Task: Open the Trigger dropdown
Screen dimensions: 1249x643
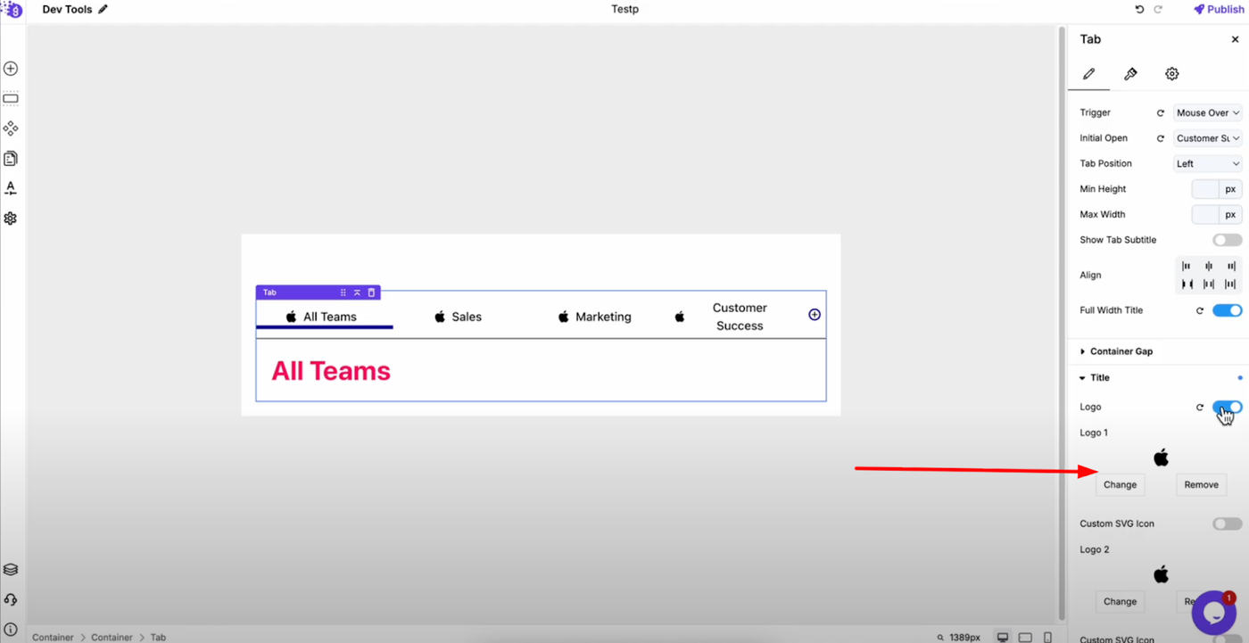Action: click(x=1208, y=113)
